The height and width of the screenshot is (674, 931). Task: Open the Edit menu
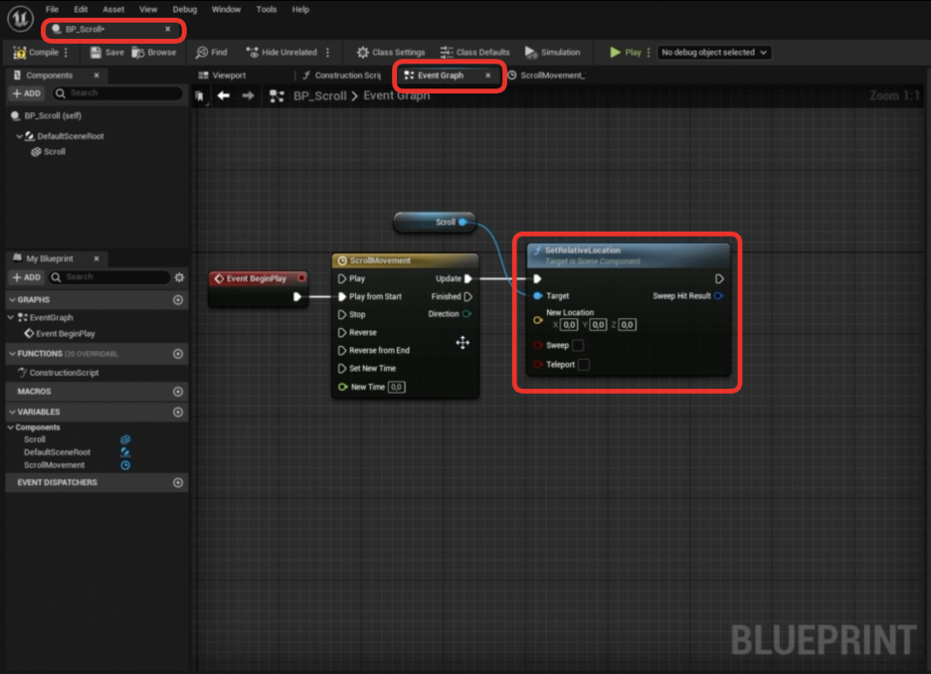coord(81,10)
